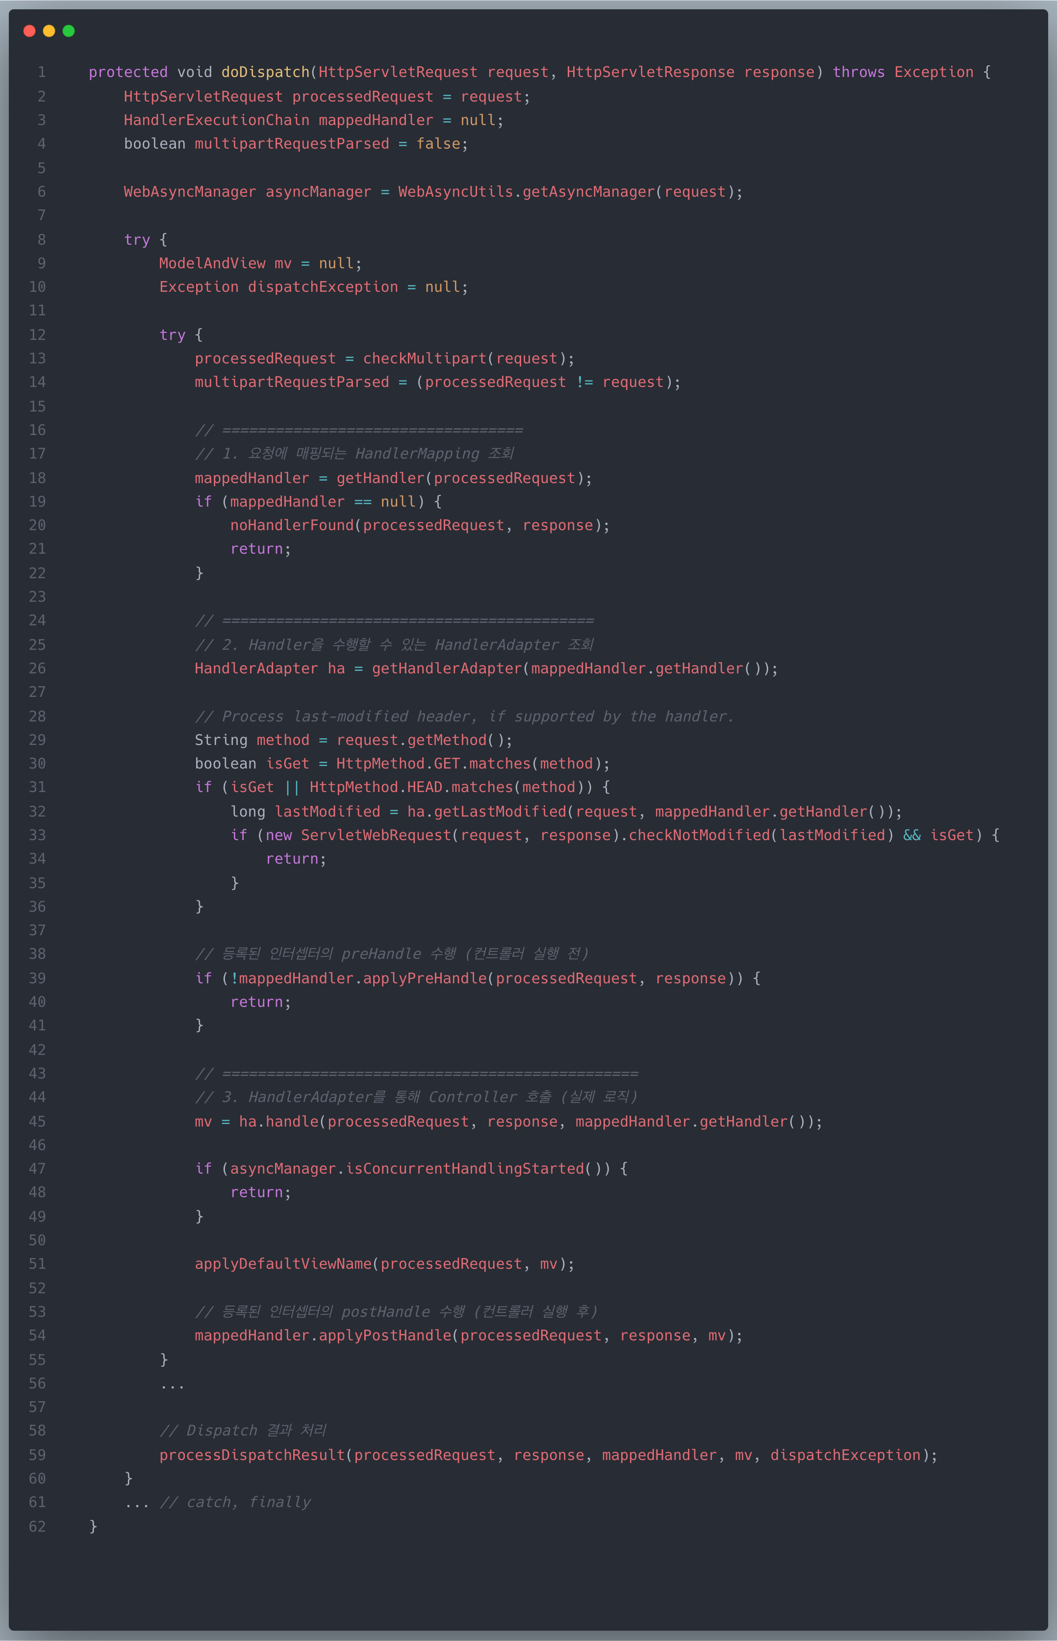The height and width of the screenshot is (1641, 1057).
Task: Click the doDispatch method name
Action: point(265,72)
